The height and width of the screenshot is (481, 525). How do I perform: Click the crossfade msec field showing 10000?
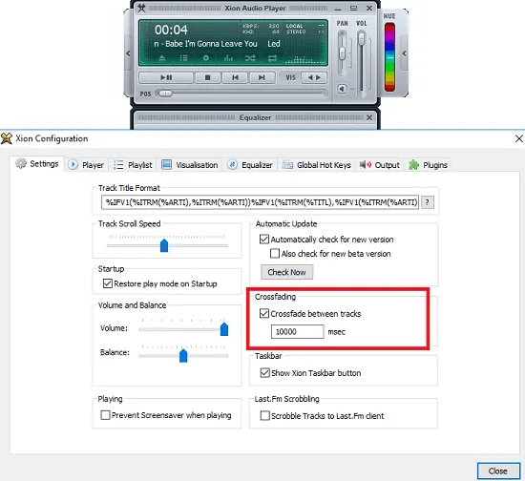tap(297, 332)
